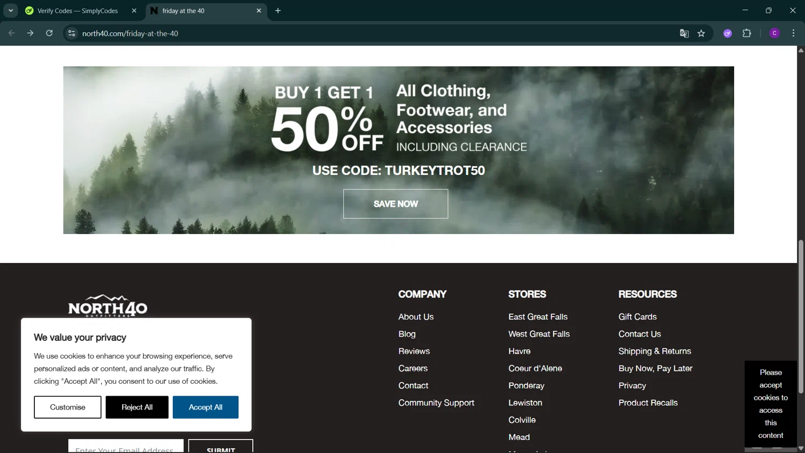Click the translate page icon
This screenshot has width=805, height=453.
coord(684,33)
